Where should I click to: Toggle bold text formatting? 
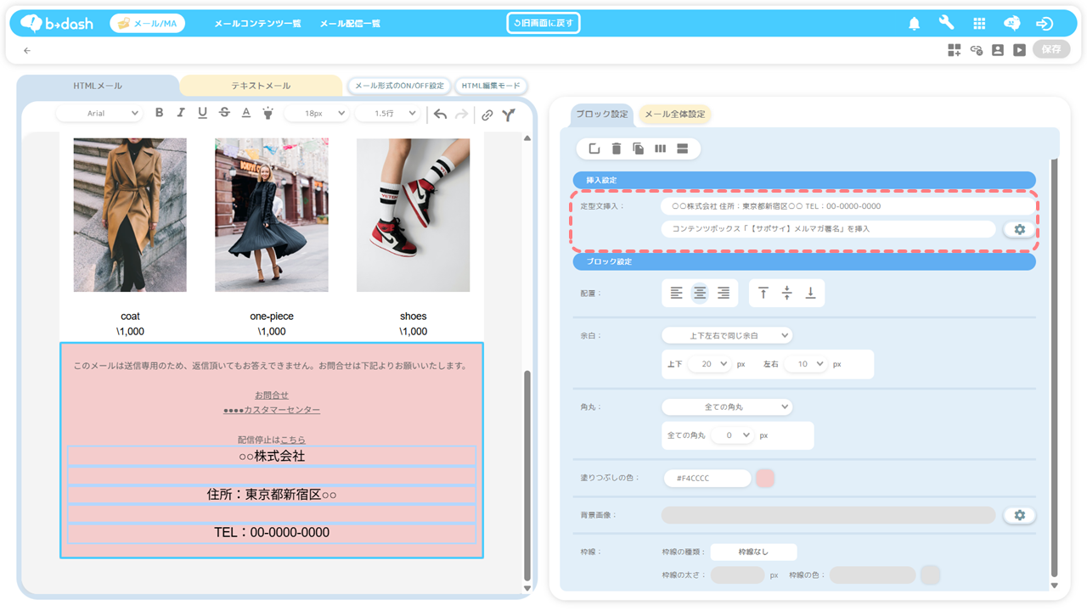[159, 113]
